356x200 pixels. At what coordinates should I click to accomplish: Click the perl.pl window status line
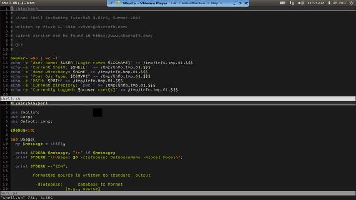[178, 193]
